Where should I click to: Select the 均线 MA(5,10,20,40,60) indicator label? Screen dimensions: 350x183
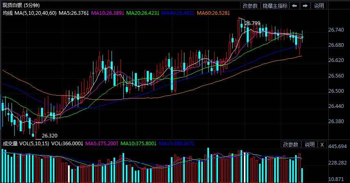pyautogui.click(x=29, y=14)
